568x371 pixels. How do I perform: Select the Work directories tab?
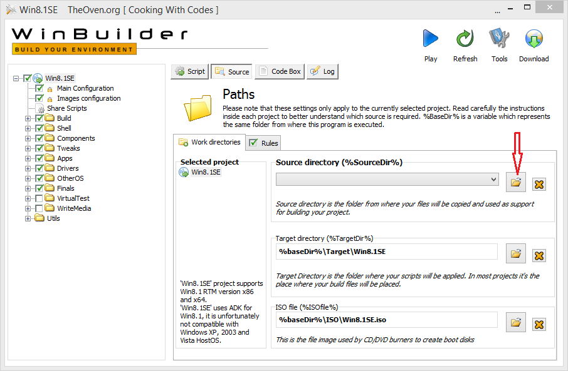click(209, 142)
